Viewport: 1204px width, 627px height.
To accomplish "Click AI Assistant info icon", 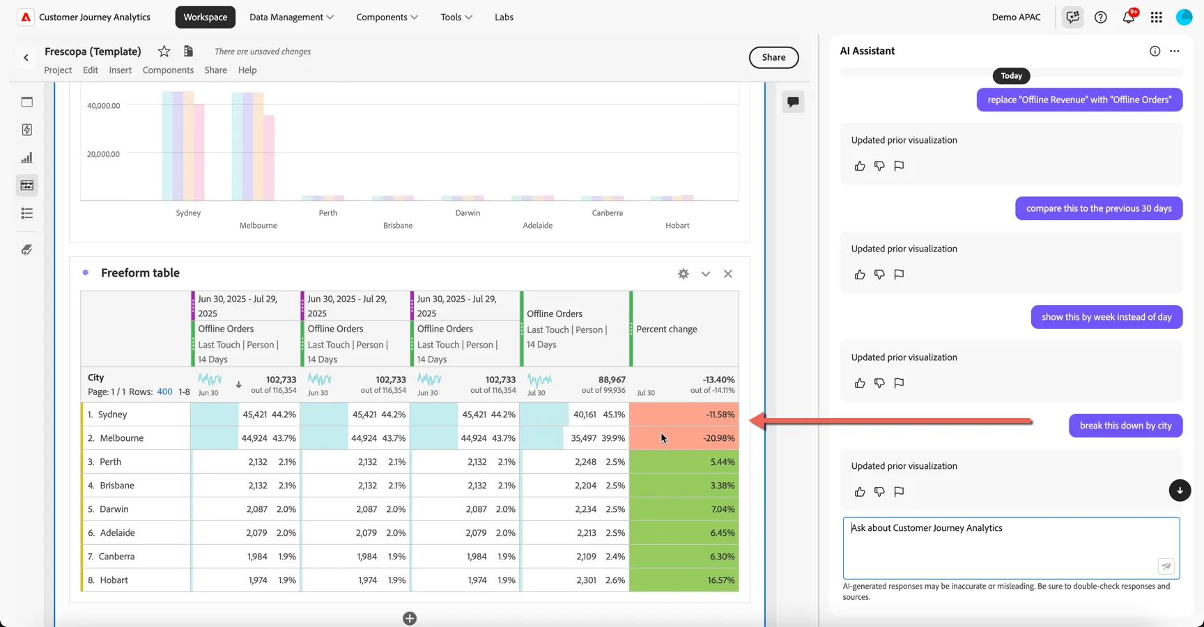I will [1155, 51].
